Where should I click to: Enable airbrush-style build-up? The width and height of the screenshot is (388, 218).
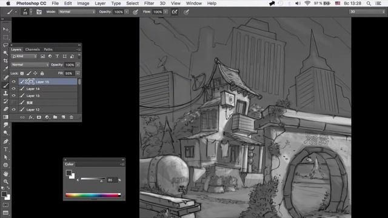point(175,12)
